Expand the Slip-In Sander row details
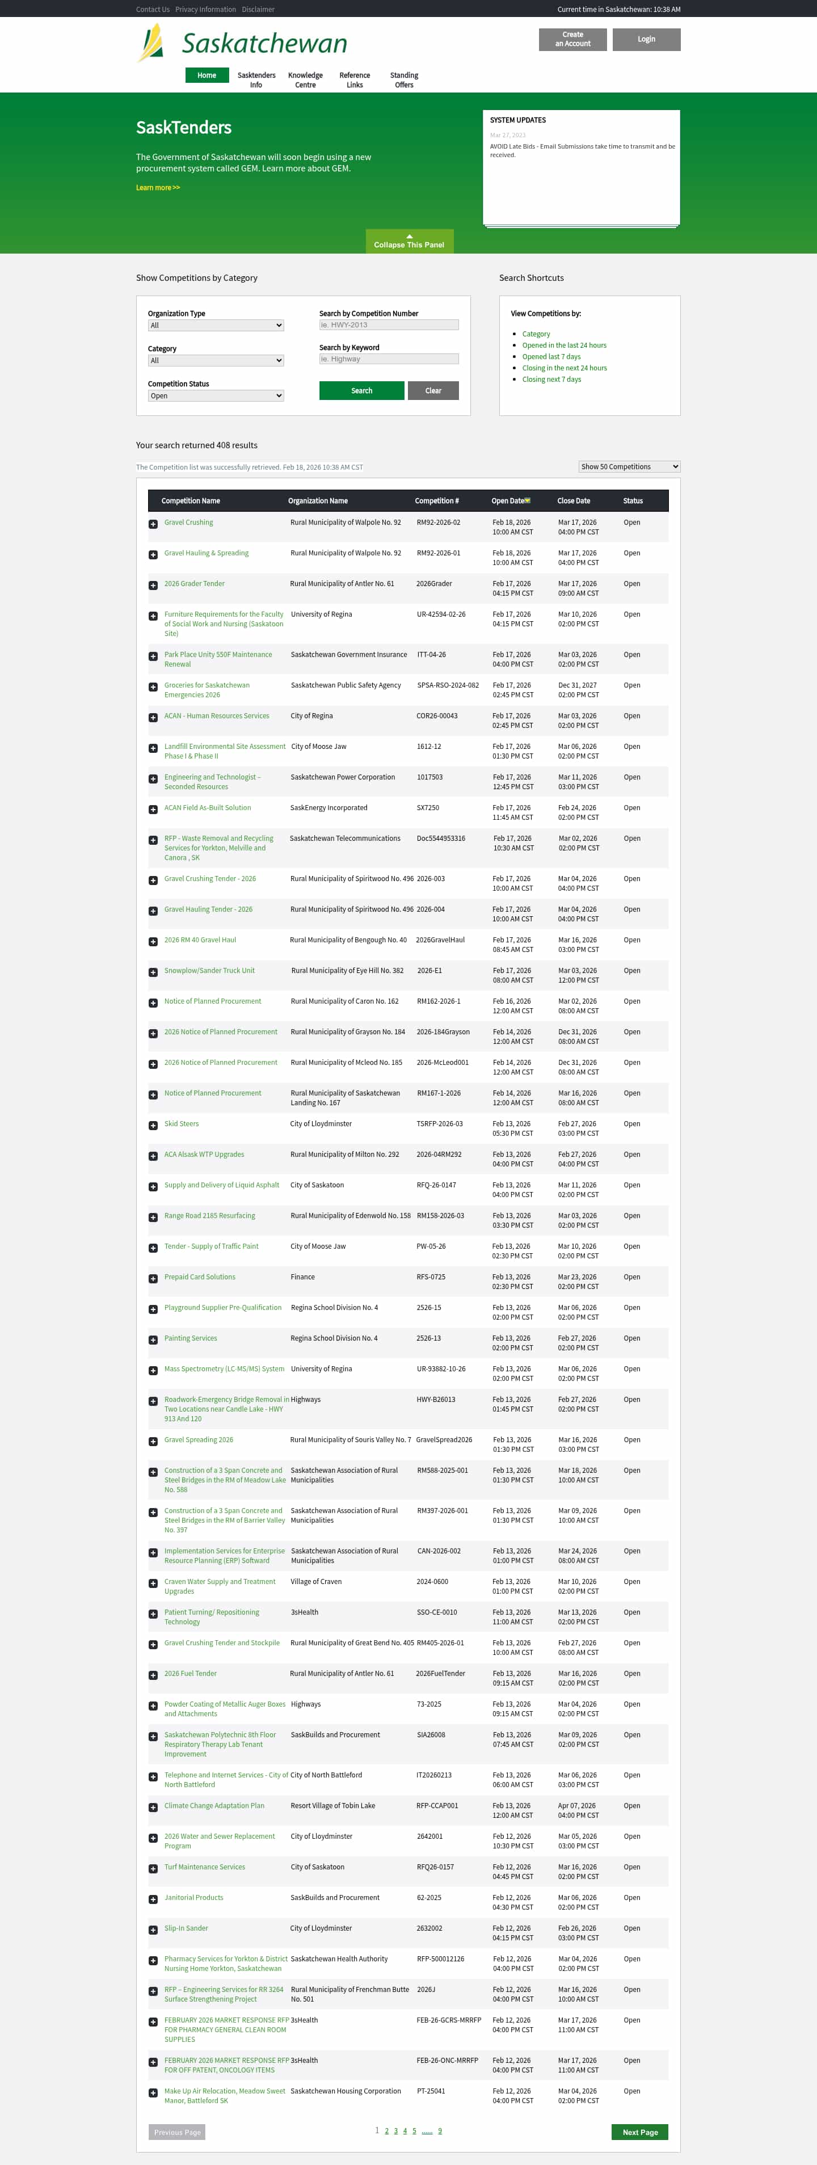 (x=153, y=1930)
